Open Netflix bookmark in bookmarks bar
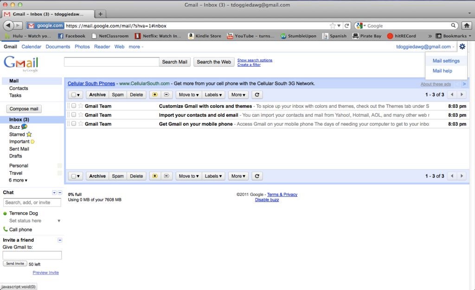Screen dimensions: 475x290 pyautogui.click(x=158, y=36)
